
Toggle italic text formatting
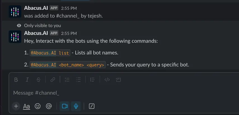pos(27,80)
